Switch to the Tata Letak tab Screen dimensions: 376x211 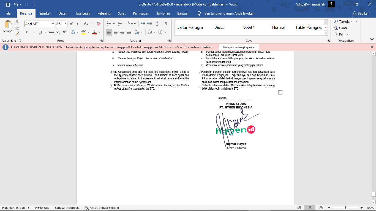point(83,13)
